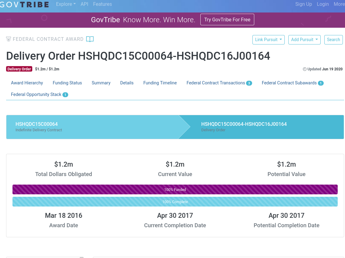The image size is (345, 258).
Task: Open the More menu in the header
Action: coord(339,4)
